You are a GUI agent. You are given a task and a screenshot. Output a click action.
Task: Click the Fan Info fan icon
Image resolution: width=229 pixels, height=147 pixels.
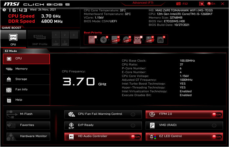click(9, 90)
